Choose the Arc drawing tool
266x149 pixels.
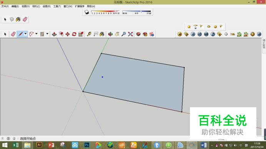tap(32, 34)
